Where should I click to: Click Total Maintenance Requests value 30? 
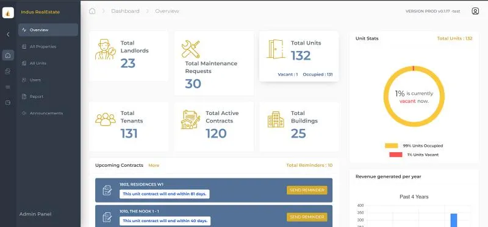coord(193,84)
